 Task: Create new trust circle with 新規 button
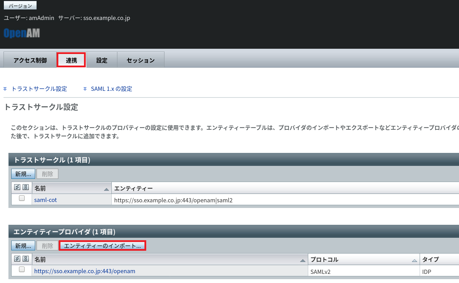(23, 174)
